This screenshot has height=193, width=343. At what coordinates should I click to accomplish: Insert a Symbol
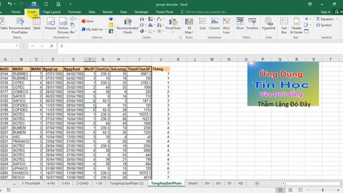[x=324, y=25]
